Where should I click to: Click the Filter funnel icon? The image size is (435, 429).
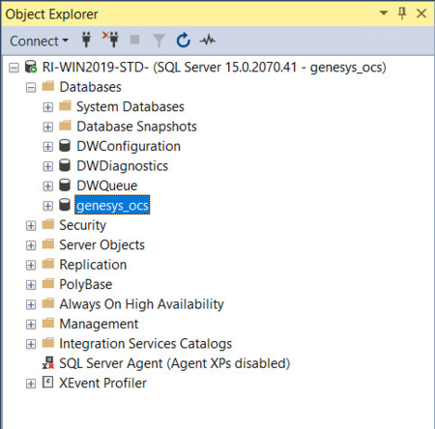click(159, 41)
